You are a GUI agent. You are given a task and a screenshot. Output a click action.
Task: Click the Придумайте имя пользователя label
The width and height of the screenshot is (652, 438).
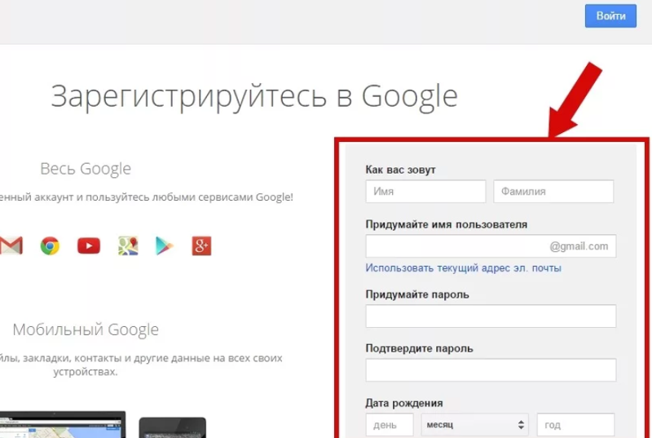446,224
